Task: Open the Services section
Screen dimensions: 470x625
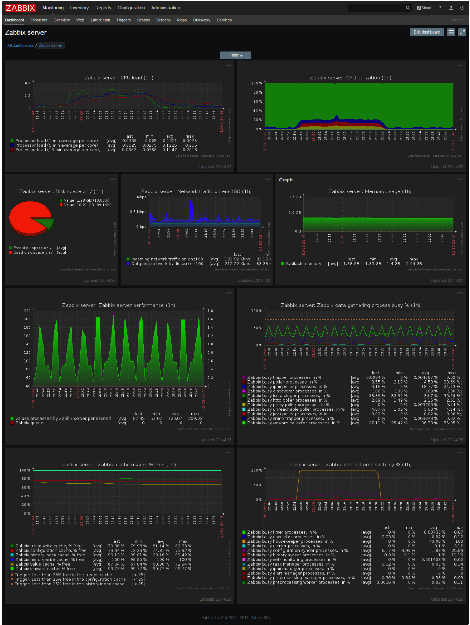Action: pyautogui.click(x=224, y=20)
